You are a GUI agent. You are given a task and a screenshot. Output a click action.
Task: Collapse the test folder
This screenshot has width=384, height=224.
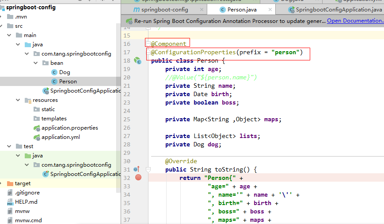pos(9,146)
